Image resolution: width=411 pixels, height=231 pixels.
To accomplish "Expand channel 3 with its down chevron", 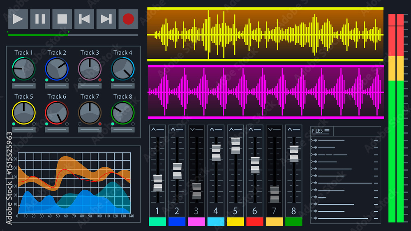I will 192,129.
